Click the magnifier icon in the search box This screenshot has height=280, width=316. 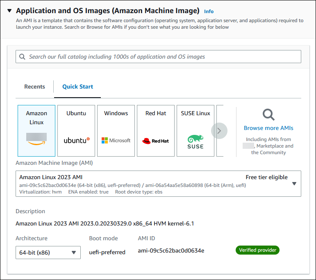(x=22, y=57)
